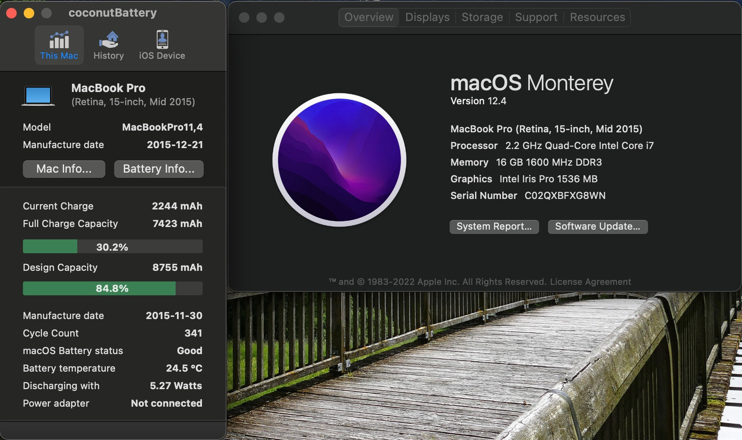This screenshot has height=440, width=742.
Task: Open the Resources section
Action: click(x=597, y=17)
